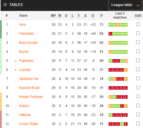Click Apolonia Fier's green W result badge
The image size is (143, 128).
(110, 79)
